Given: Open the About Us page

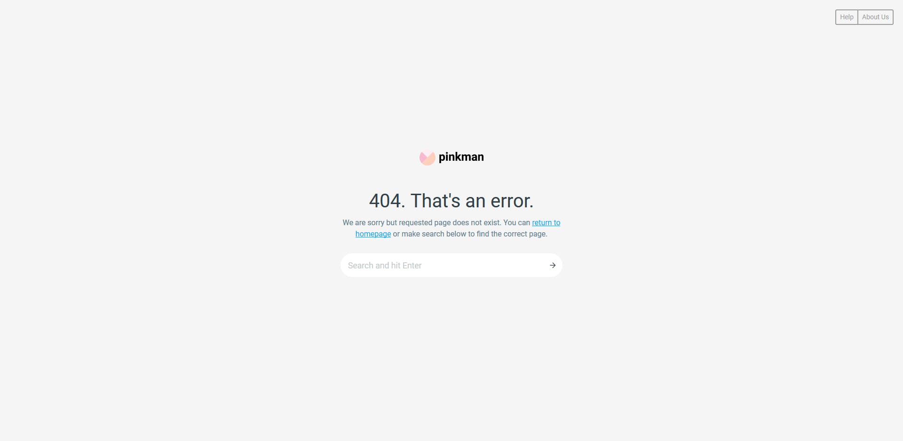Looking at the screenshot, I should point(875,17).
